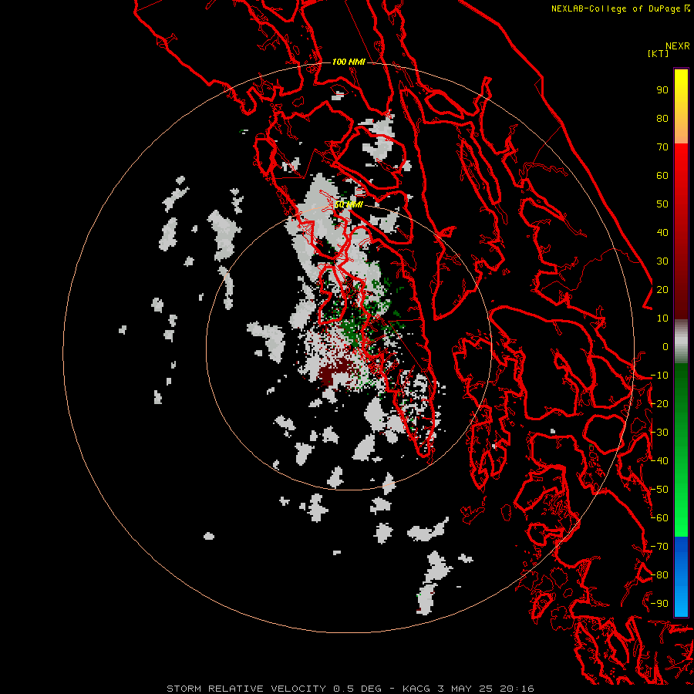Select the -50 tick label on the scale
This screenshot has height=694, width=694.
[x=659, y=490]
